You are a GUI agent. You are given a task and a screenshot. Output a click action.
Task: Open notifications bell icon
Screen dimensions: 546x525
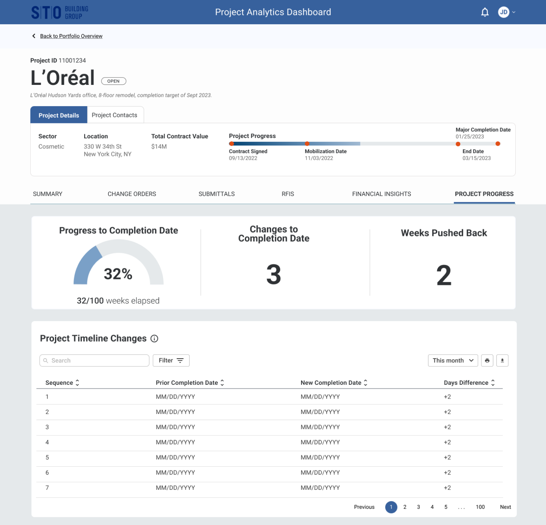coord(485,12)
